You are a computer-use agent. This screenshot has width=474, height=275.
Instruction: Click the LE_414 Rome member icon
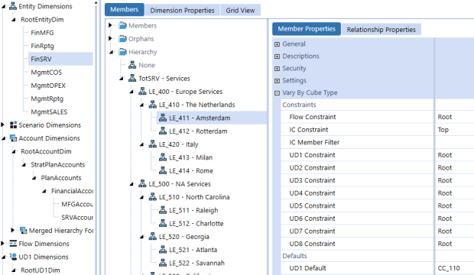tap(163, 170)
